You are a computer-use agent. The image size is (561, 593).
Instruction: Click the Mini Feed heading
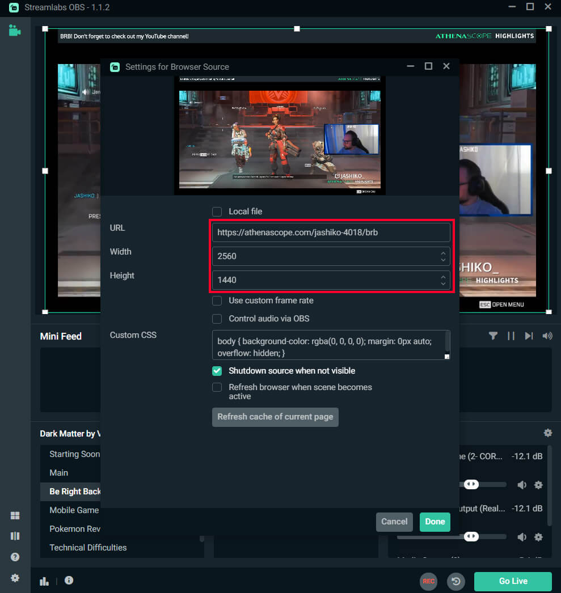coord(61,336)
